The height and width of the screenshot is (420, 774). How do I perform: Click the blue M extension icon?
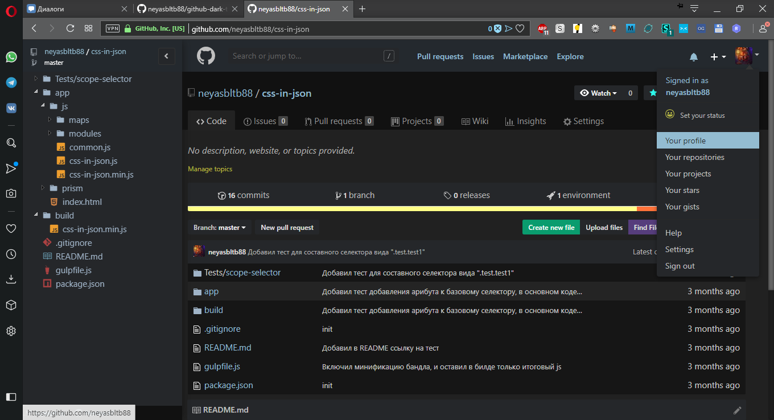[x=631, y=28]
